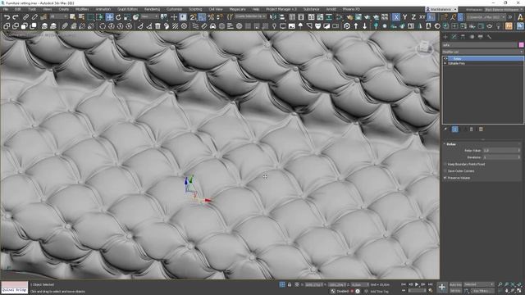Toggle the Angle Snap icon
The width and height of the screenshot is (525, 295).
(x=202, y=17)
